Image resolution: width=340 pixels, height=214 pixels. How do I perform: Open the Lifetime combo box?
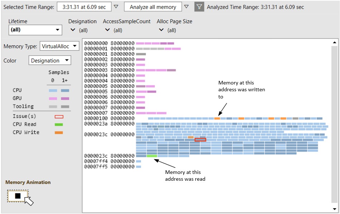pyautogui.click(x=35, y=30)
